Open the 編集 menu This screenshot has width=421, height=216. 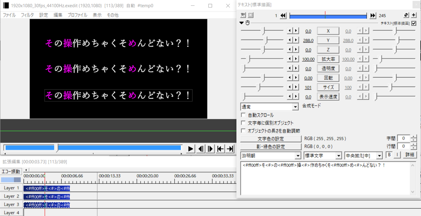(58, 15)
